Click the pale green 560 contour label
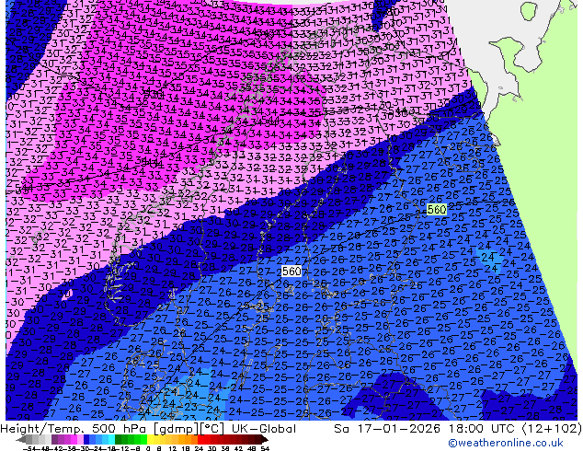The image size is (583, 451). point(437,210)
